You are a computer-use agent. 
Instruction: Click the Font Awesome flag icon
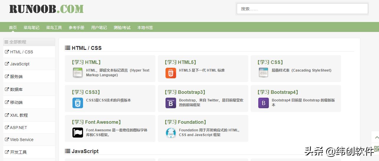(78, 133)
